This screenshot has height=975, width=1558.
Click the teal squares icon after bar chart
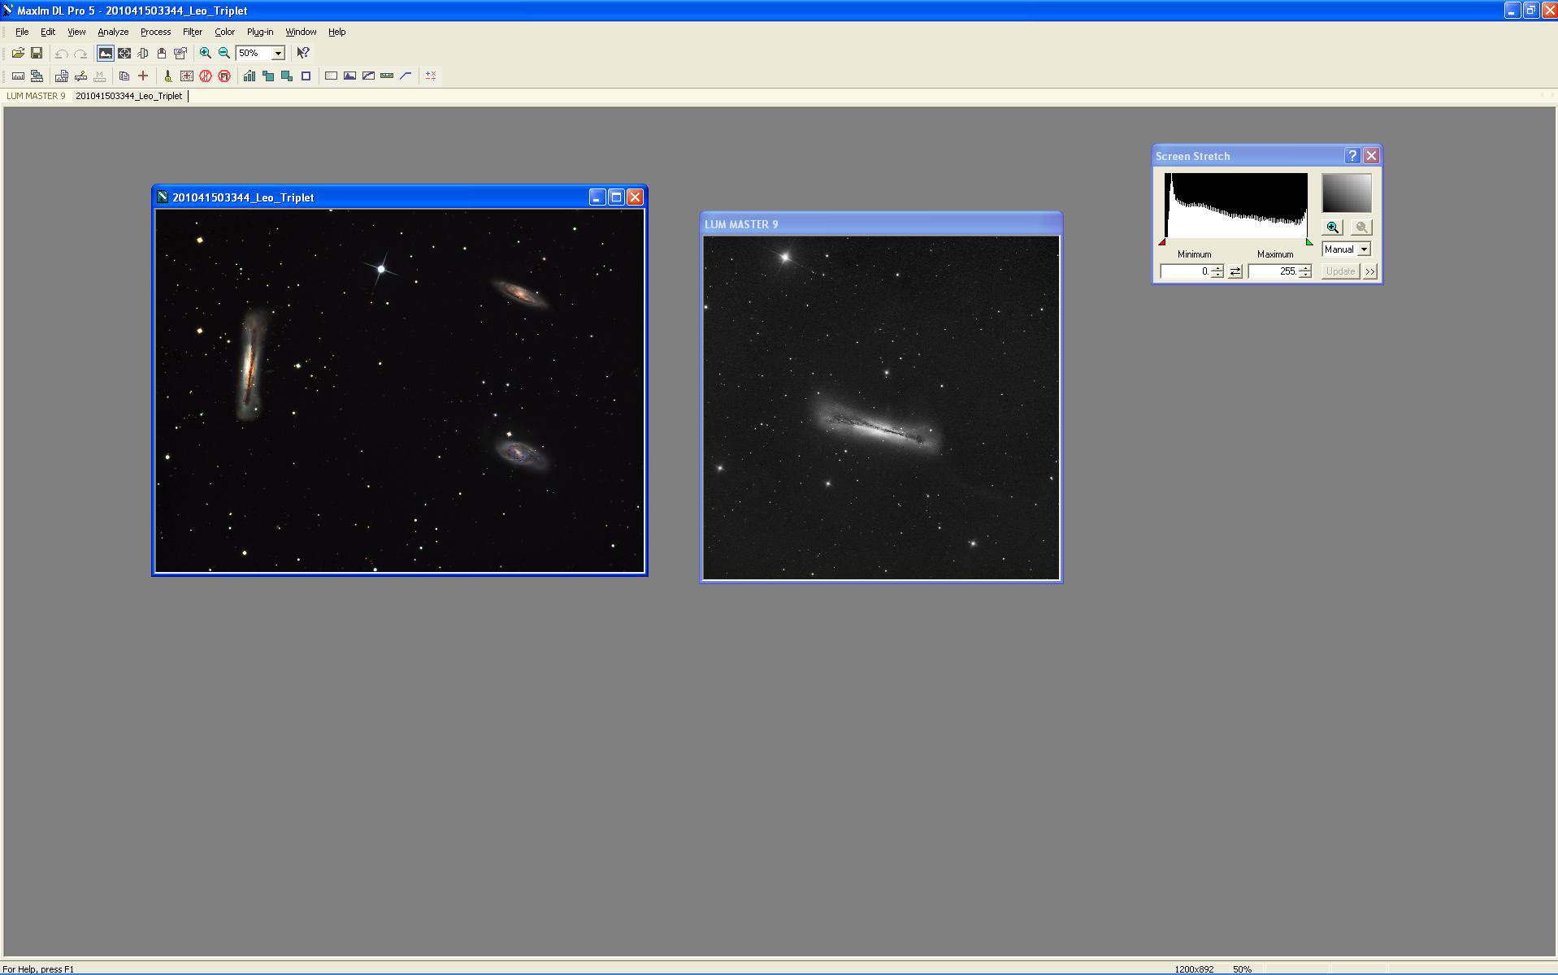coord(268,76)
